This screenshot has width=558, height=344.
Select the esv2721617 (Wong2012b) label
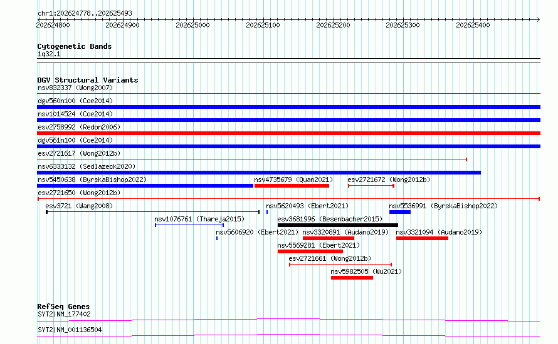pyautogui.click(x=79, y=153)
